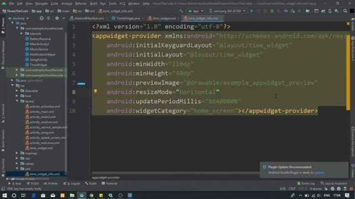
Task: Open the Event Log button
Action: tap(306, 184)
